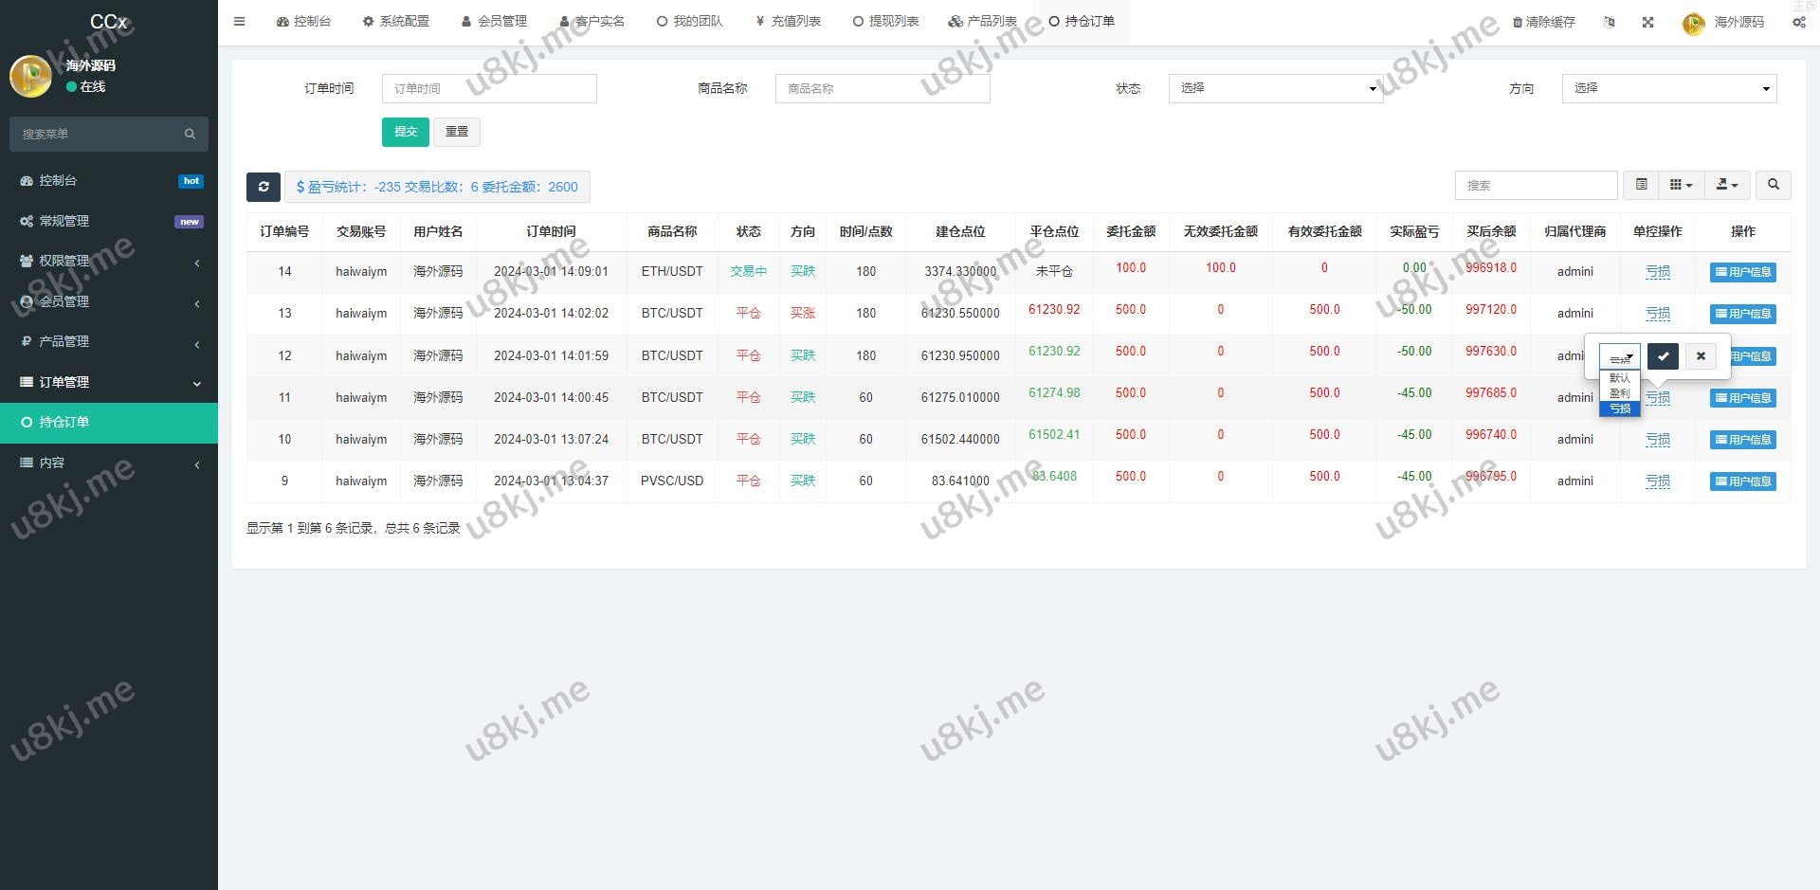Click the magnifier advanced search icon button
The width and height of the screenshot is (1820, 890).
coord(1773,185)
